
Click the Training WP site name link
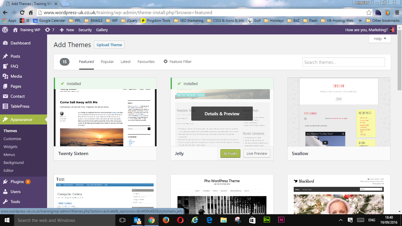26,30
